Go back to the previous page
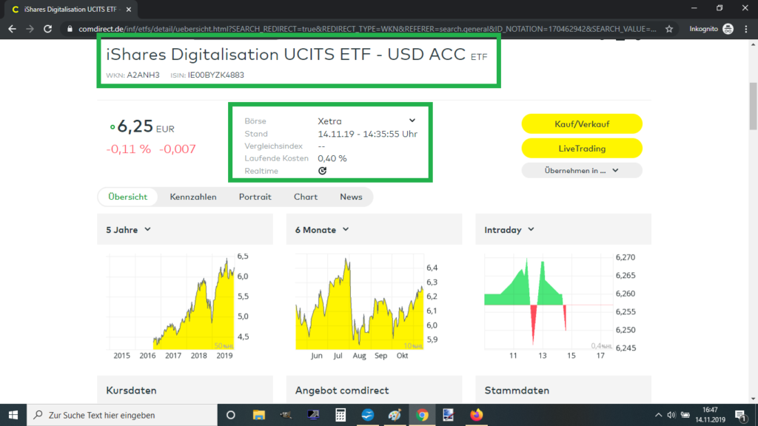The height and width of the screenshot is (426, 758). (x=12, y=29)
